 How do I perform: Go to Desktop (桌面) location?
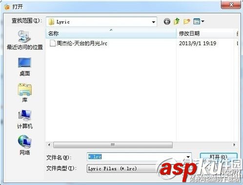[25, 67]
